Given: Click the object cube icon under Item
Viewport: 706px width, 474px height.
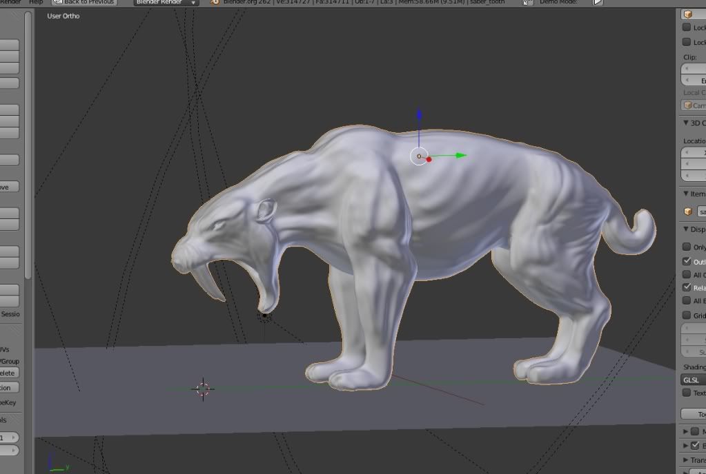Looking at the screenshot, I should coord(687,212).
